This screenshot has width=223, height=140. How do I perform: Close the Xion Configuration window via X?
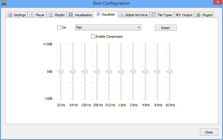[x=218, y=2]
